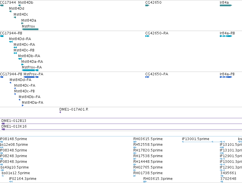Click the MstProx-PA protein label
242x183 pixels.
tap(34, 74)
